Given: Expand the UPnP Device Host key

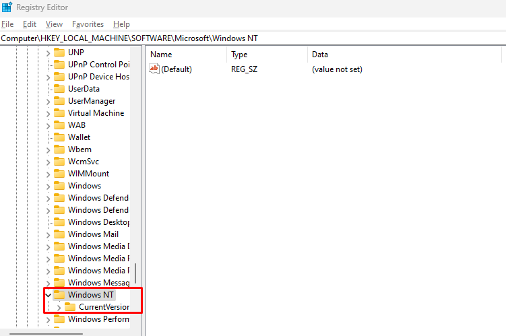Looking at the screenshot, I should [x=48, y=77].
